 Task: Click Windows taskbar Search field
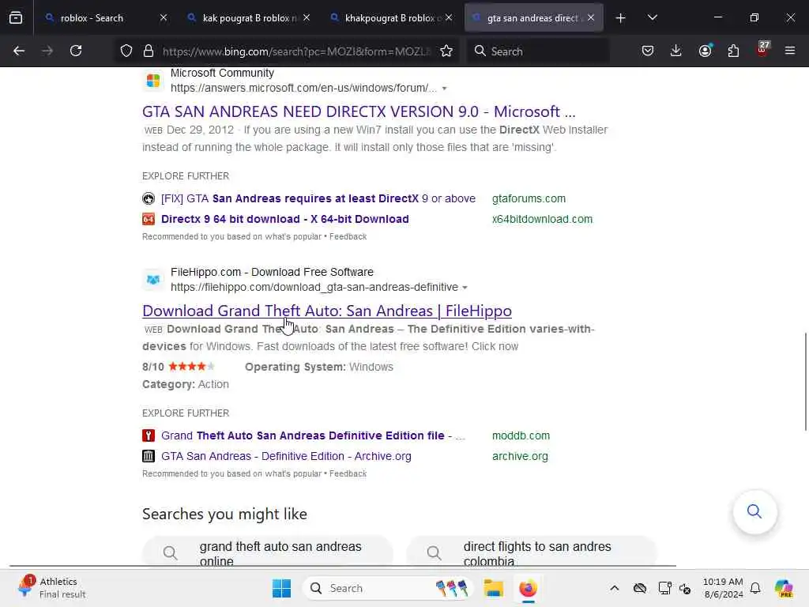(388, 588)
